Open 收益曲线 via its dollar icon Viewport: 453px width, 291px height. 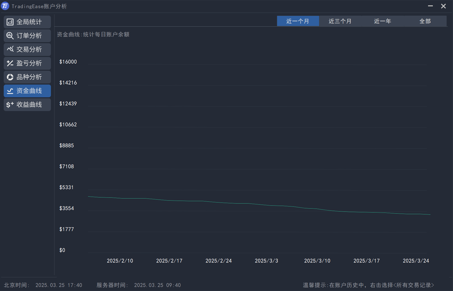[10, 105]
